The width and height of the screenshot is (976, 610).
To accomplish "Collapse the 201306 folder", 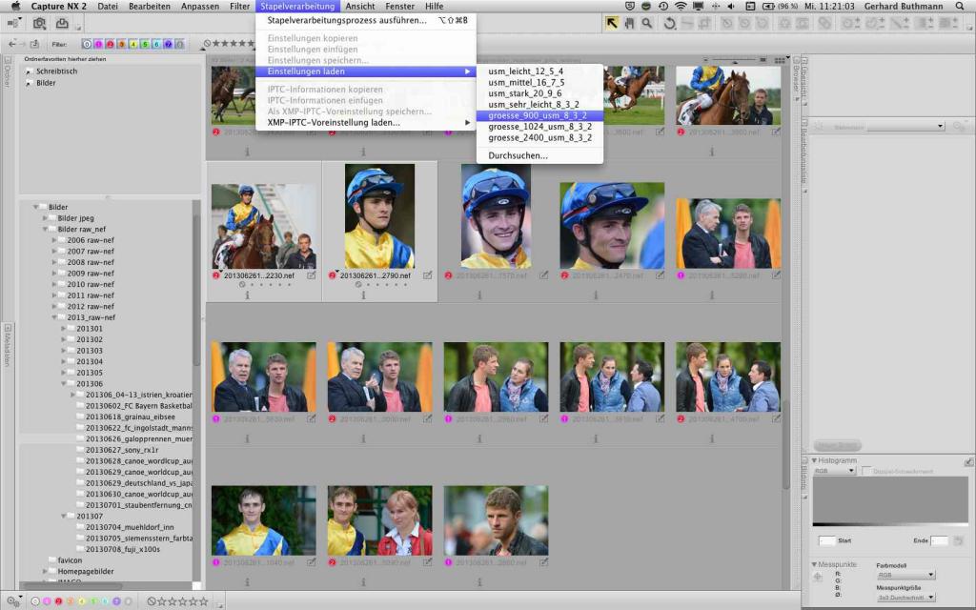I will (x=64, y=384).
